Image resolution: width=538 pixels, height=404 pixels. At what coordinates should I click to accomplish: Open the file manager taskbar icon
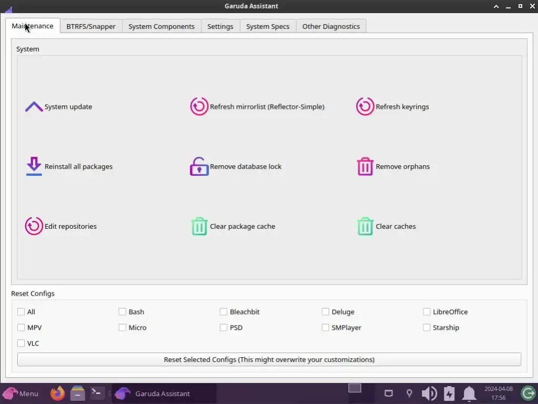point(78,393)
